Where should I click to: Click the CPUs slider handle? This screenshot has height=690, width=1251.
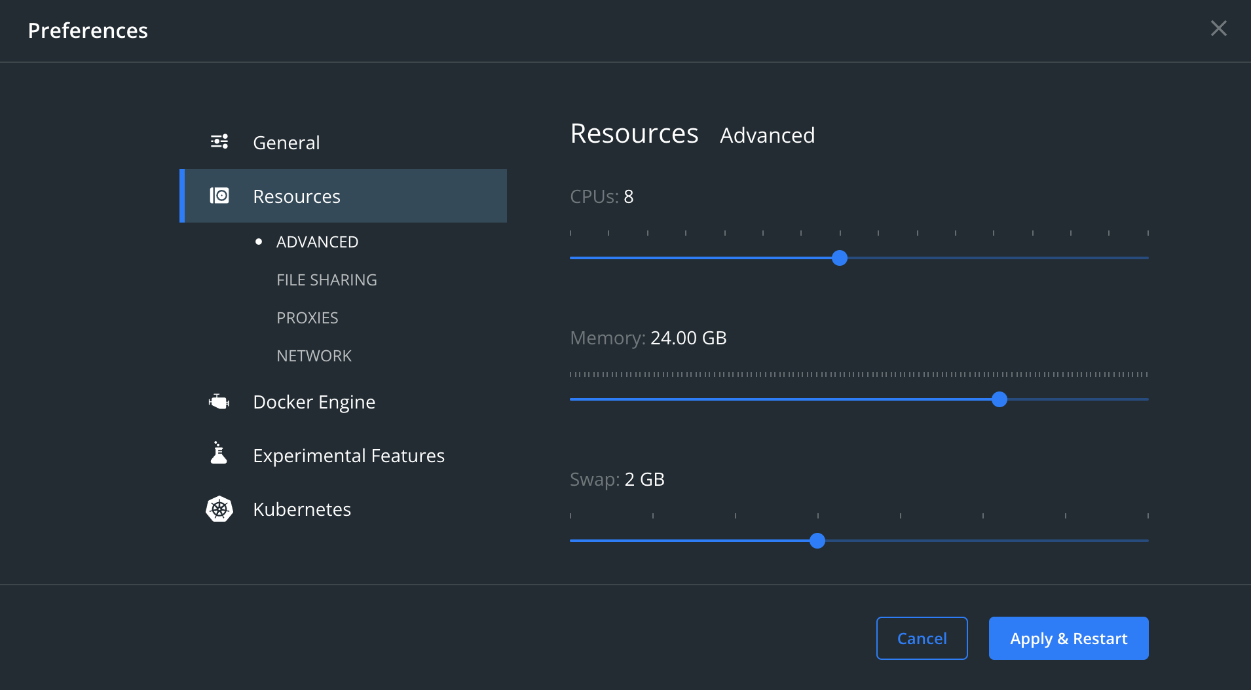840,258
